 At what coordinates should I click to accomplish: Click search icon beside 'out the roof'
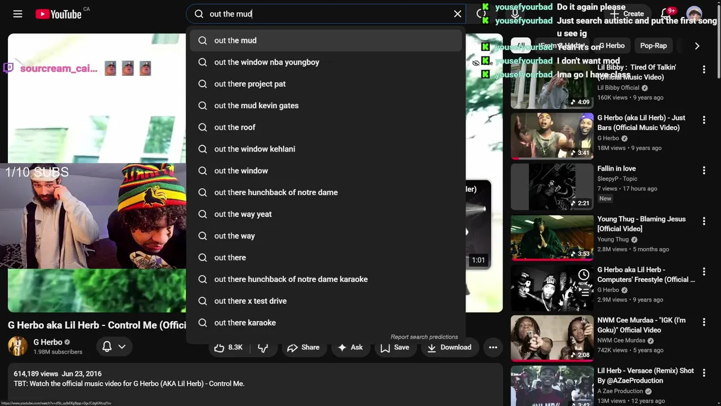coord(203,127)
